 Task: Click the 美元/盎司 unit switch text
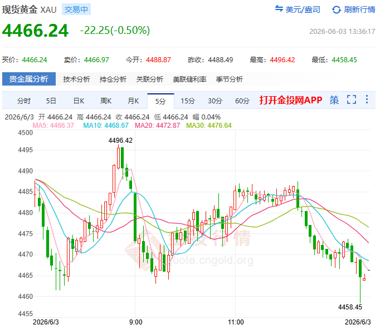pyautogui.click(x=303, y=9)
